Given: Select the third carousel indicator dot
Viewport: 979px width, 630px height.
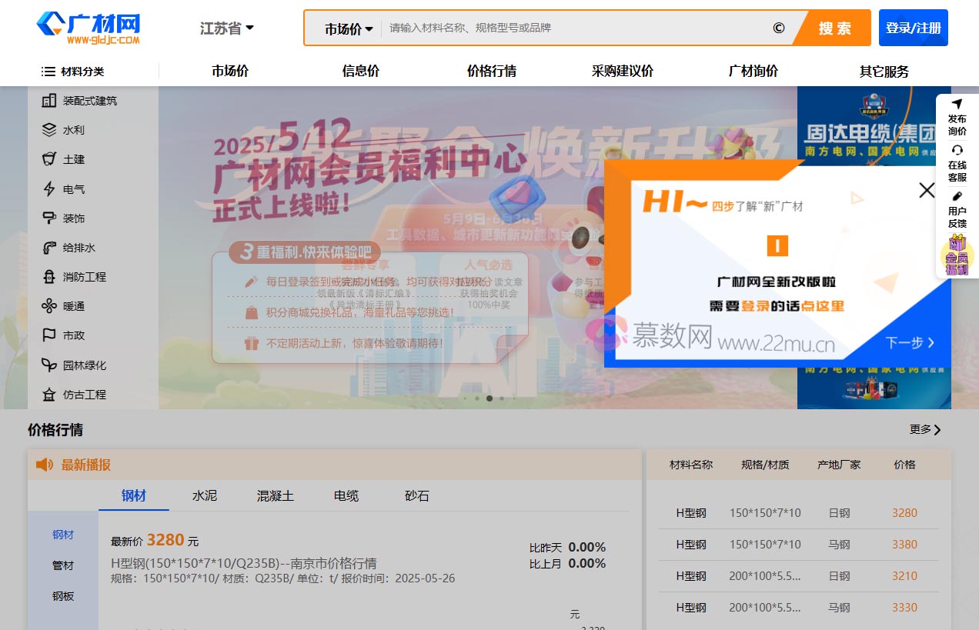Looking at the screenshot, I should (x=489, y=398).
